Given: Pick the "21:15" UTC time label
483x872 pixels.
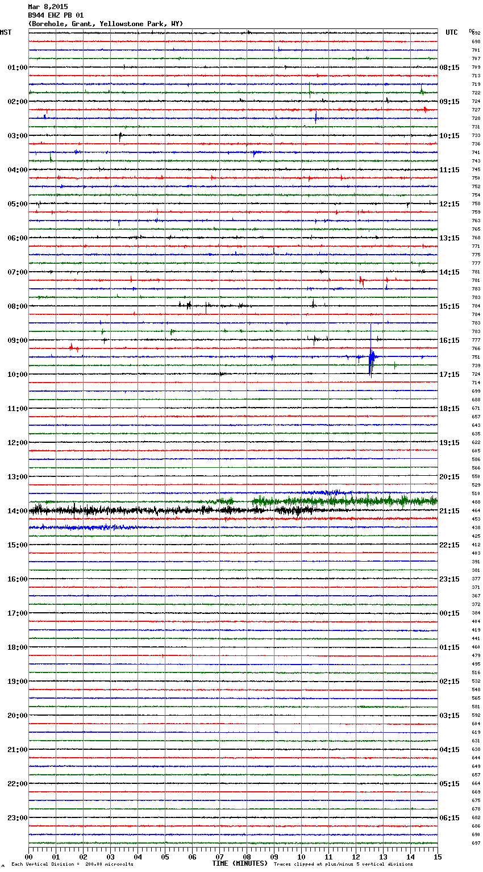Looking at the screenshot, I should tap(449, 511).
